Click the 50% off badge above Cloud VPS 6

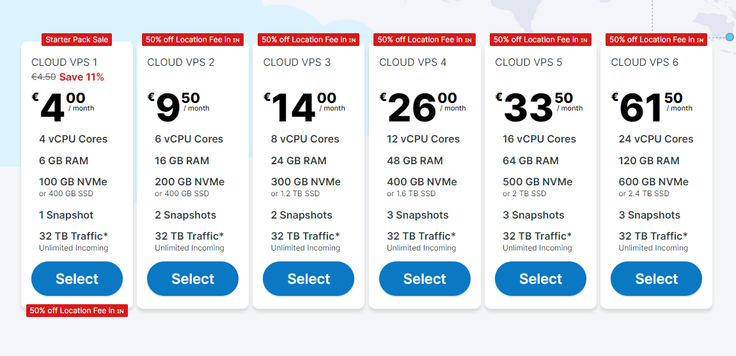[x=656, y=40]
